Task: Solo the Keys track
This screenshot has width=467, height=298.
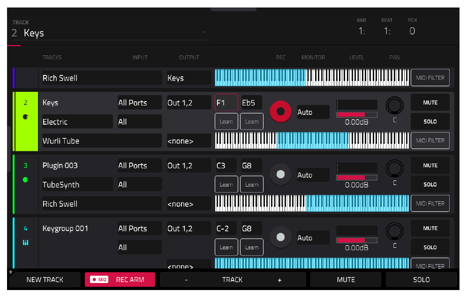Action: [x=430, y=121]
